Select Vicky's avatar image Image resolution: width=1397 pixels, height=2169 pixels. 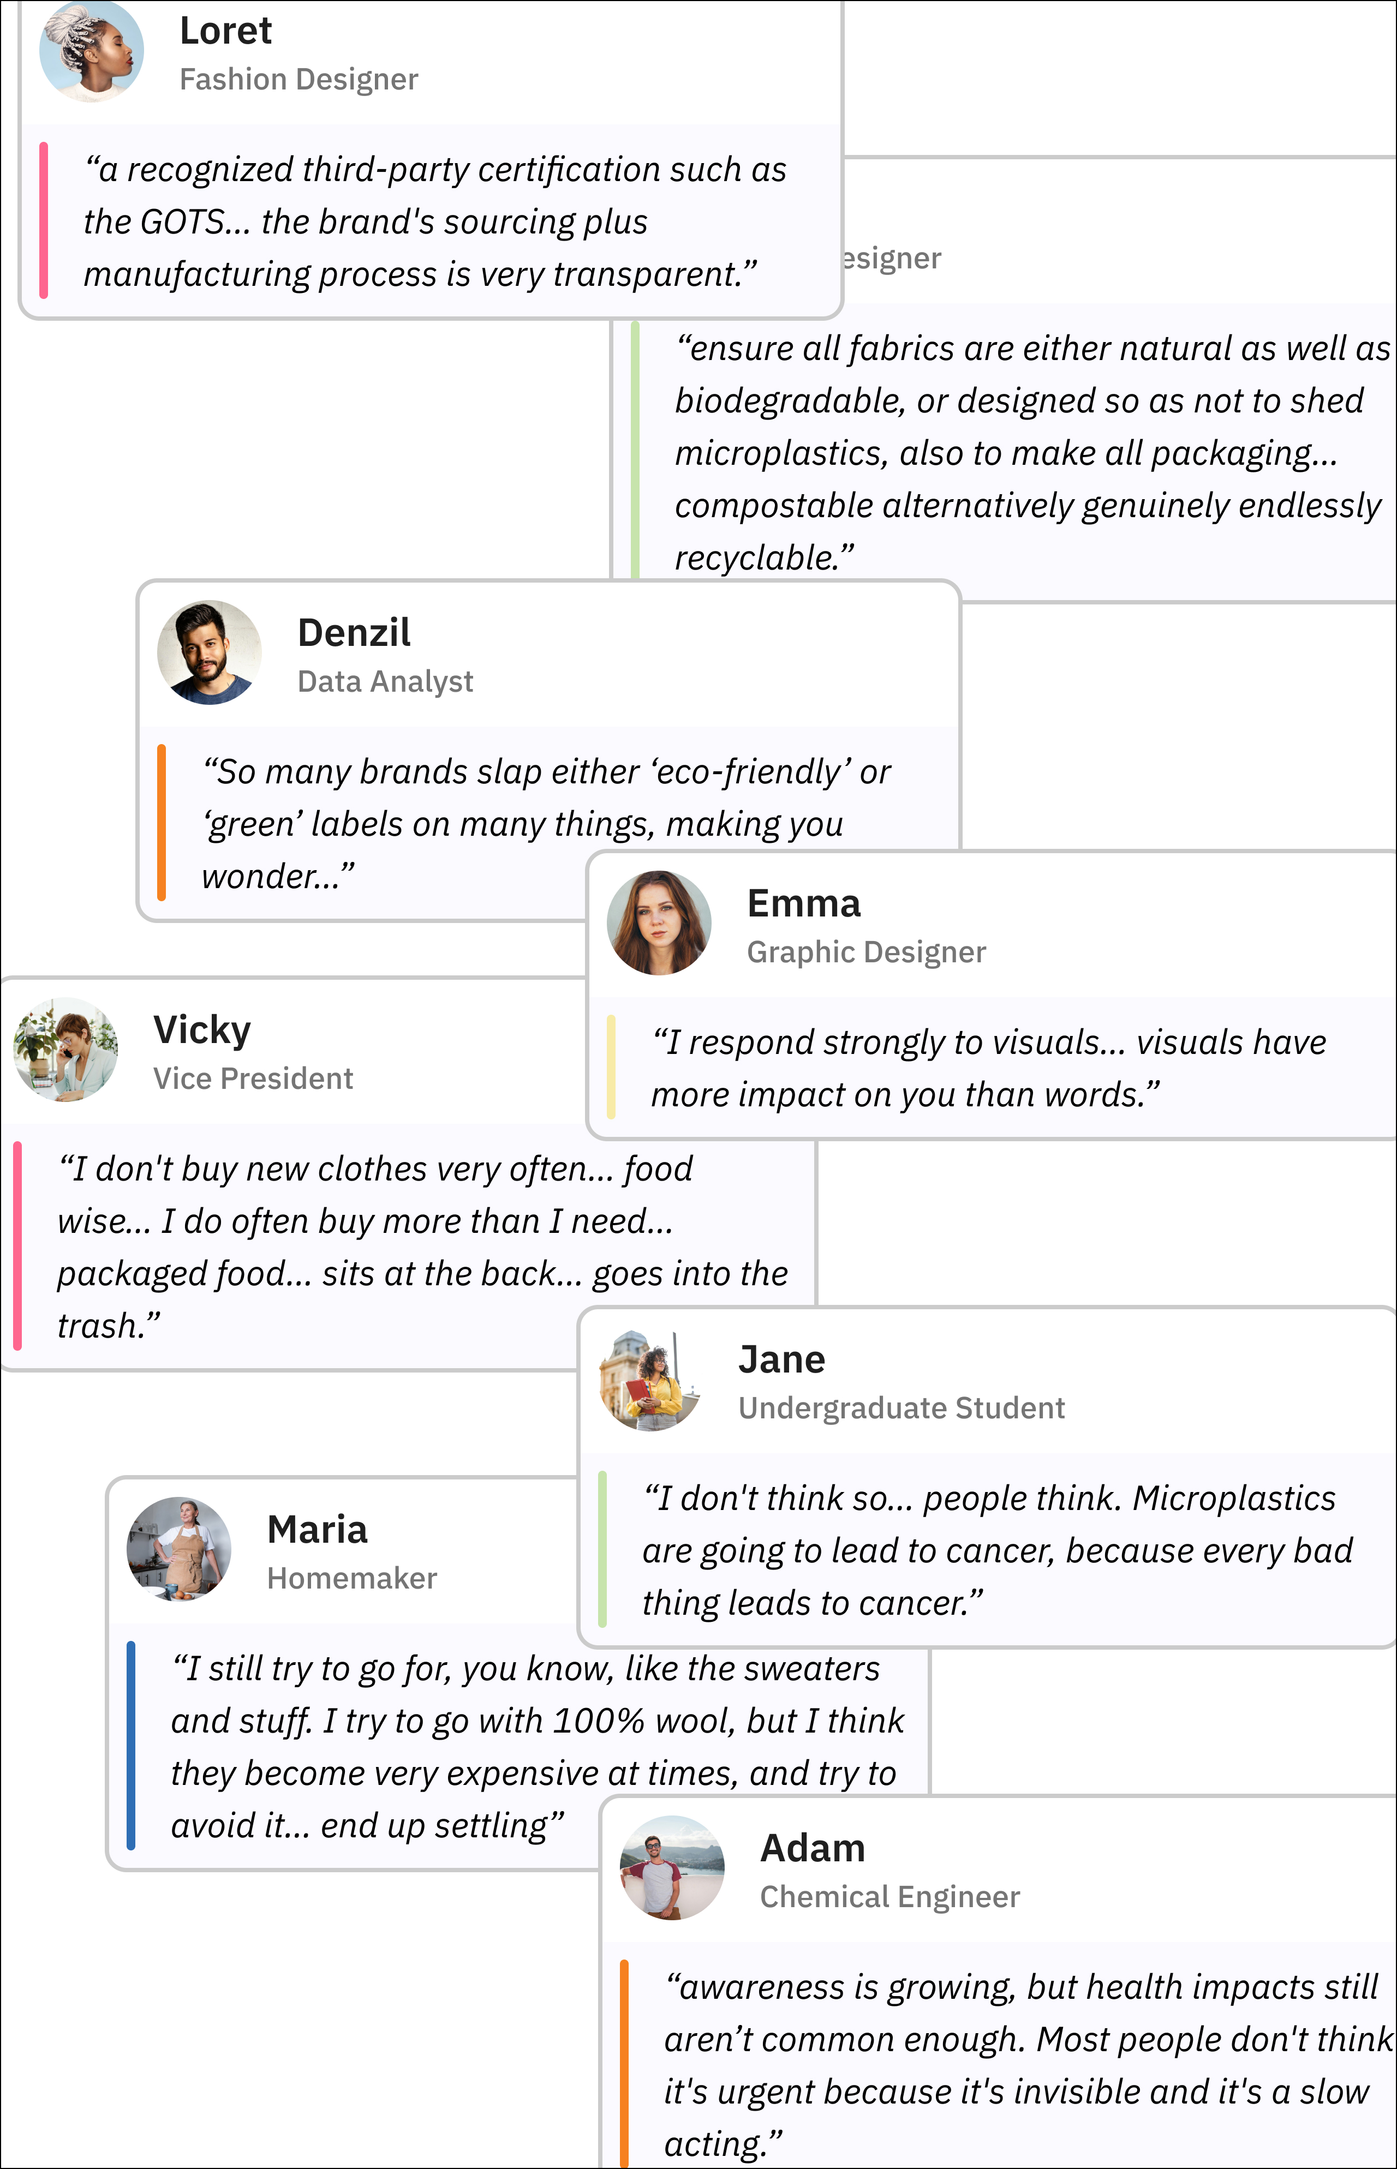(65, 1050)
